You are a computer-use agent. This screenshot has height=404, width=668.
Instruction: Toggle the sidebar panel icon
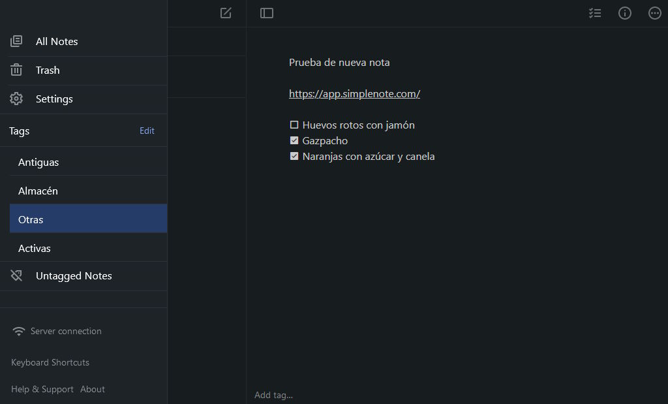[267, 13]
